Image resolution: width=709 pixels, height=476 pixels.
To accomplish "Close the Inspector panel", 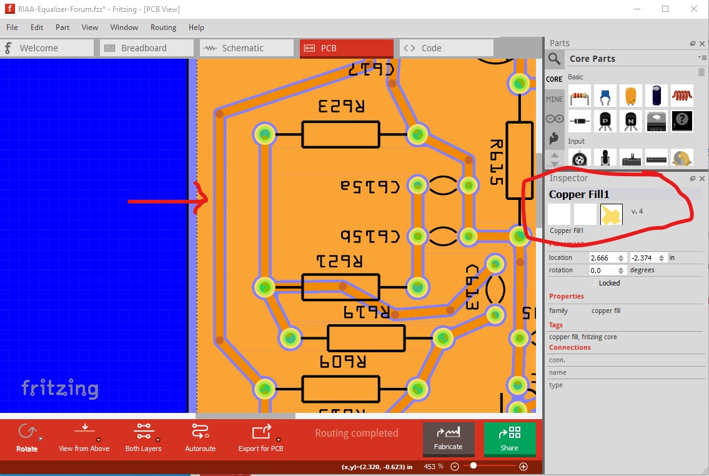I will [702, 179].
